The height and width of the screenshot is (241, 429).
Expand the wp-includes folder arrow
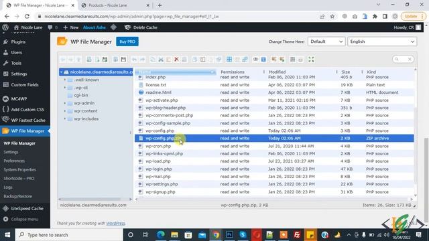click(65, 119)
